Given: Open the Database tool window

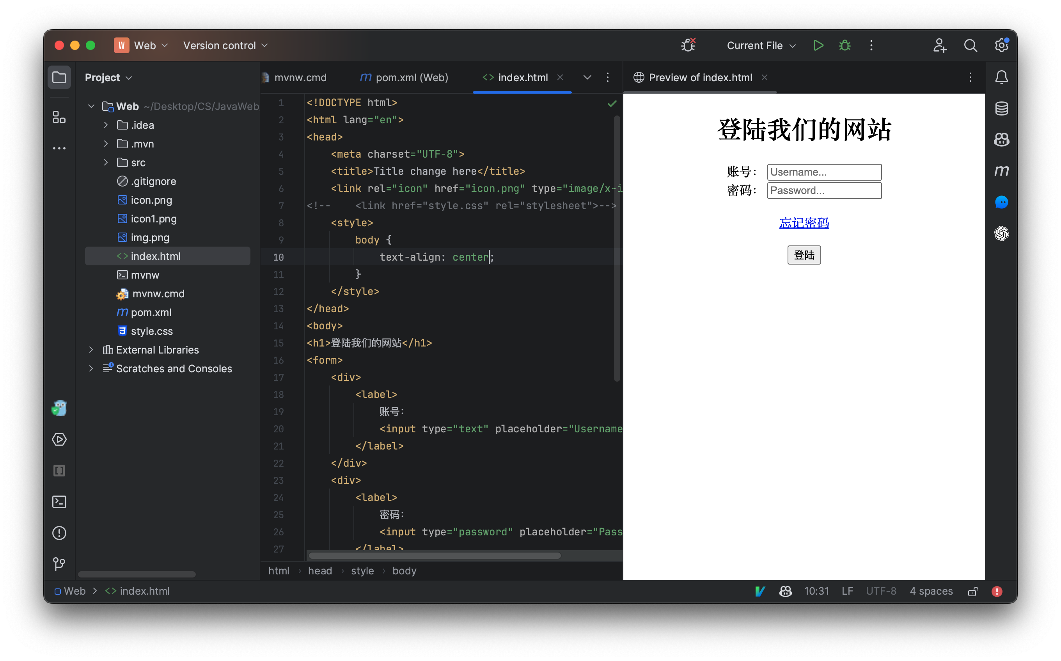Looking at the screenshot, I should [1001, 108].
